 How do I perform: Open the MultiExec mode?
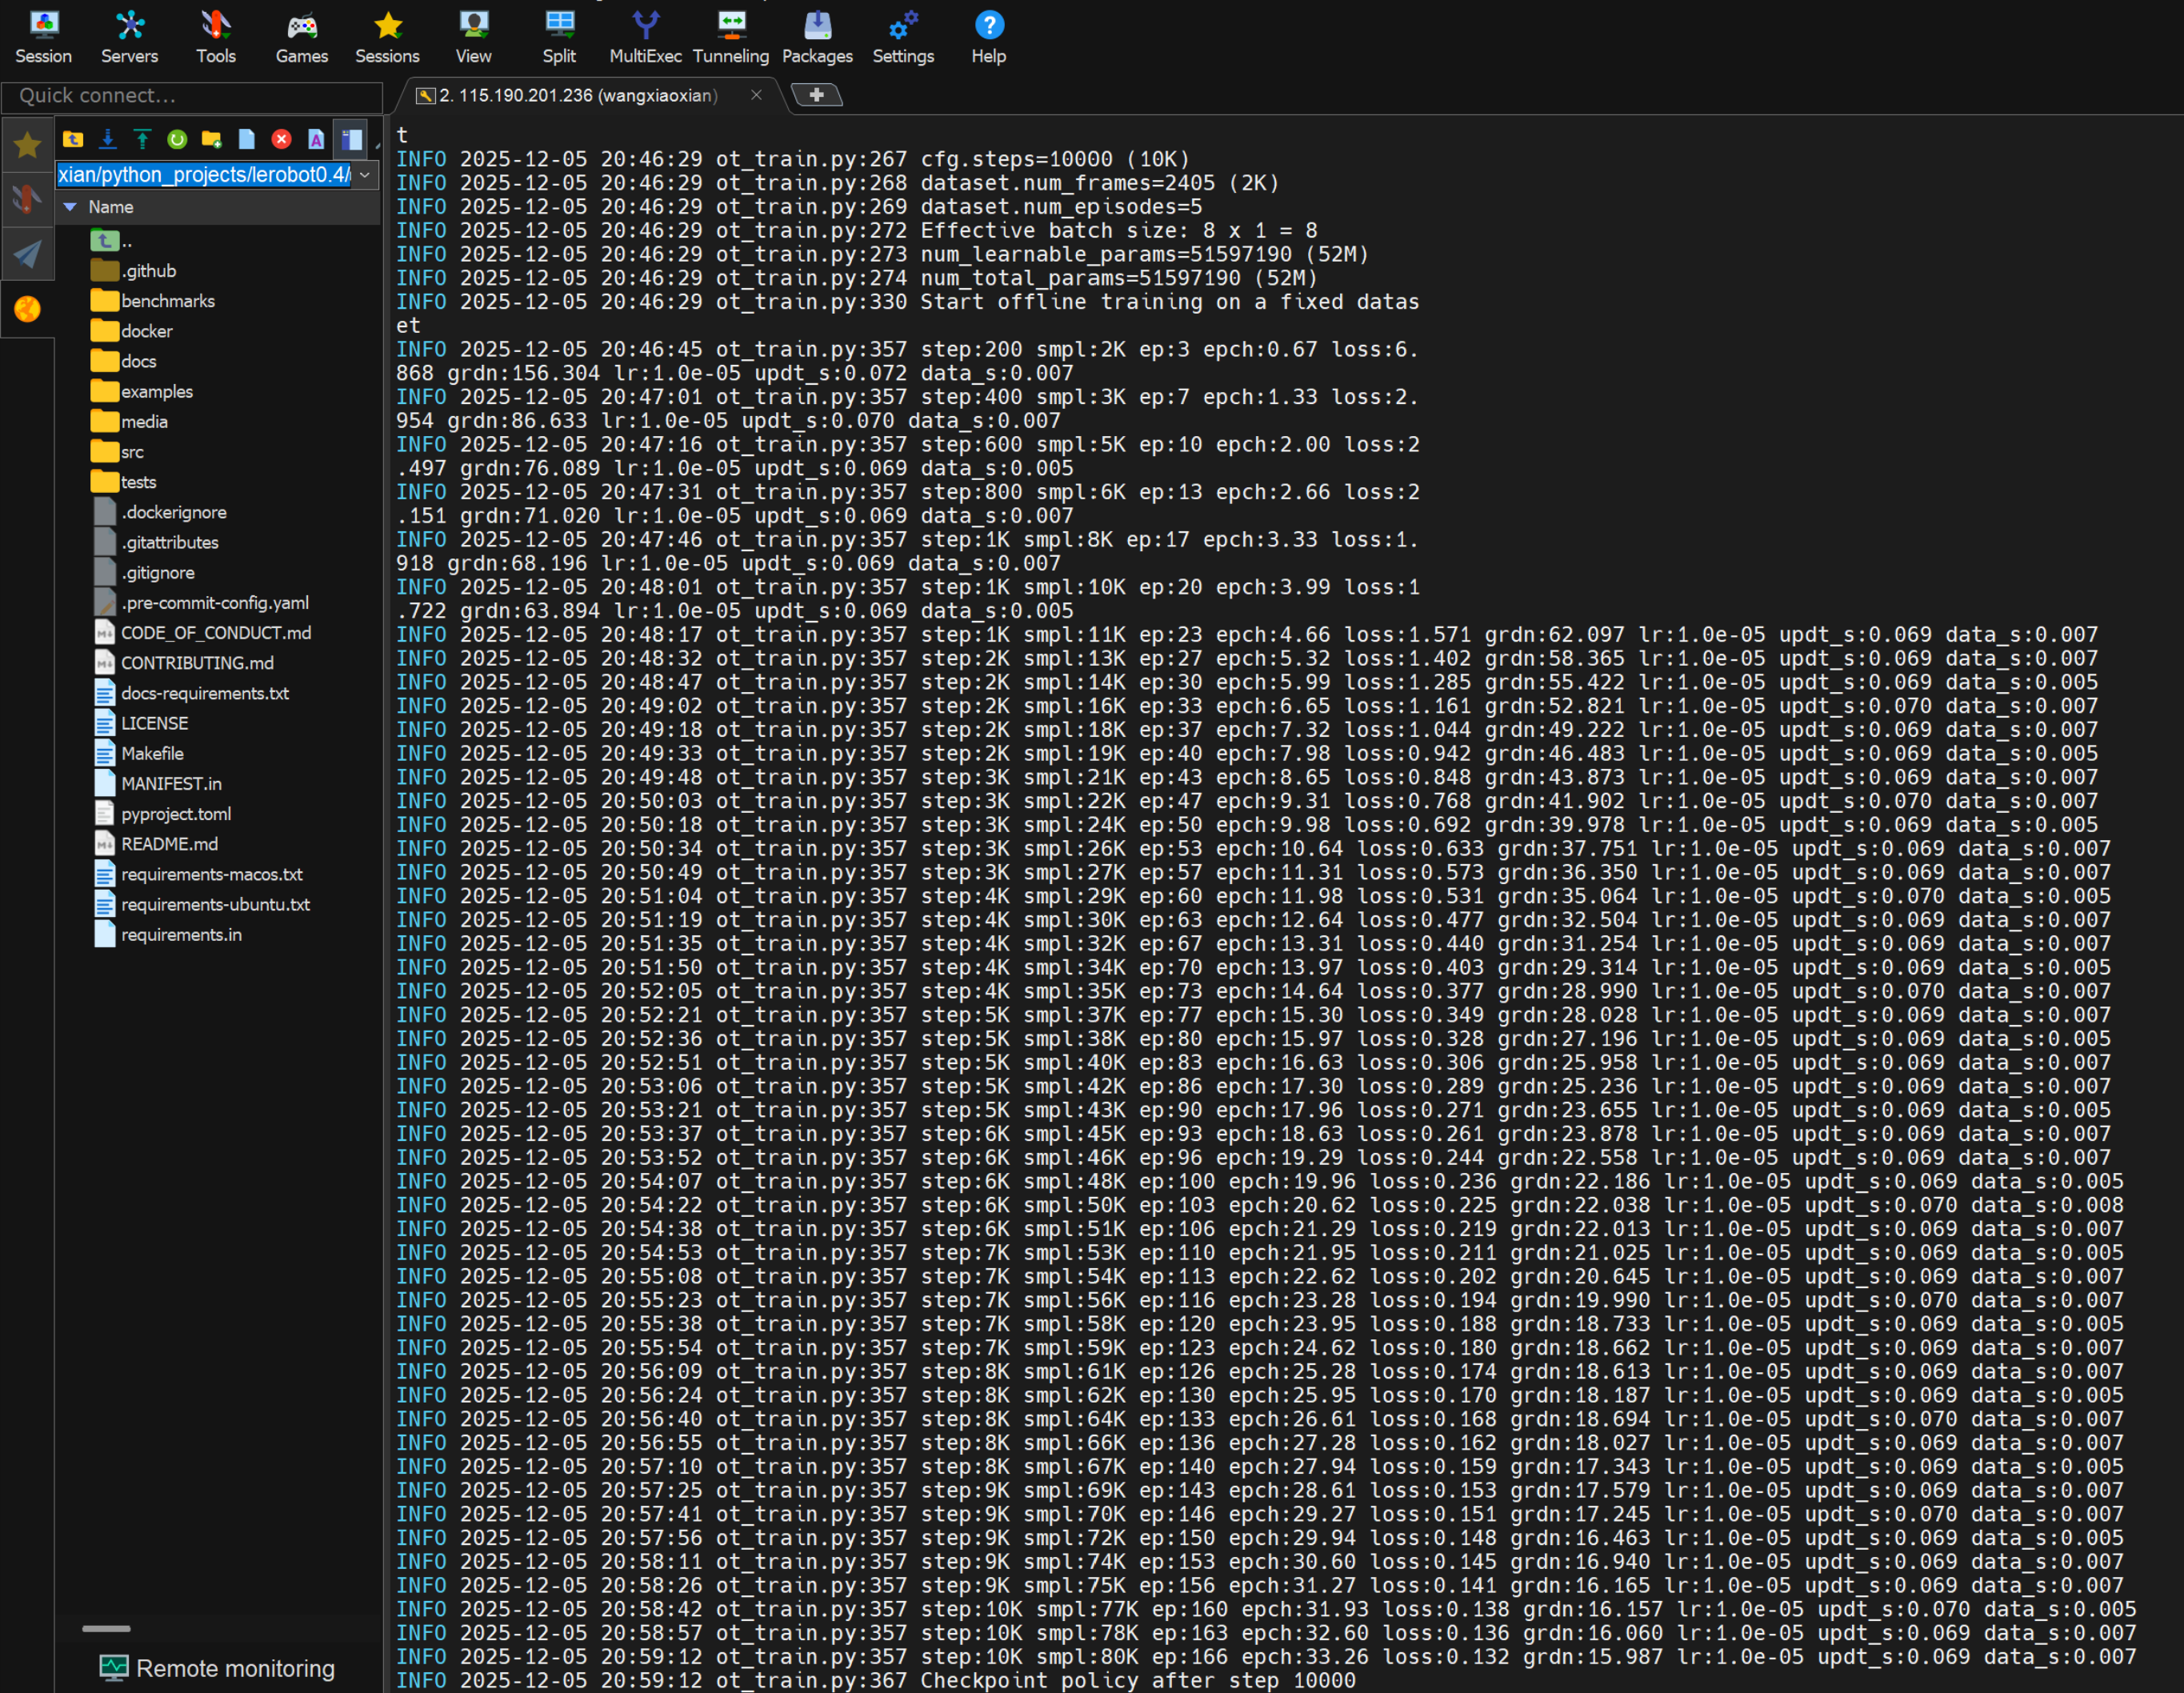tap(645, 37)
